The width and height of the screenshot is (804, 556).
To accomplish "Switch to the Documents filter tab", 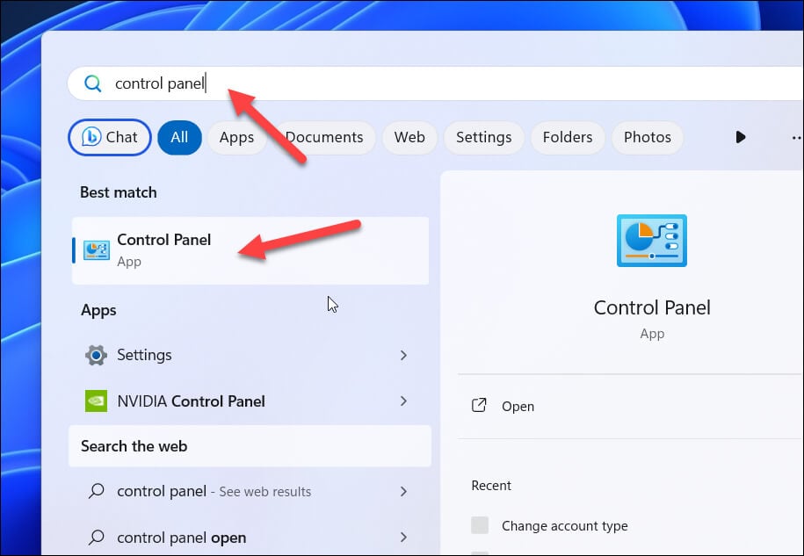I will [324, 137].
